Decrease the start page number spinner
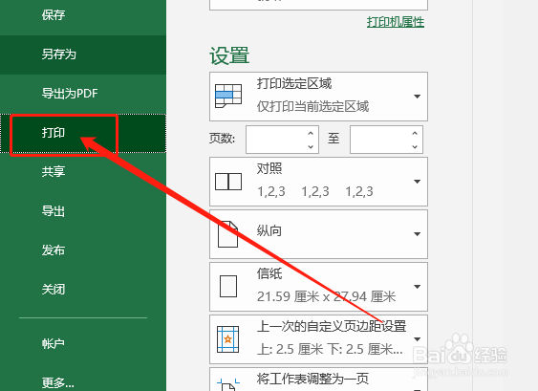Image resolution: width=538 pixels, height=391 pixels. (x=311, y=146)
